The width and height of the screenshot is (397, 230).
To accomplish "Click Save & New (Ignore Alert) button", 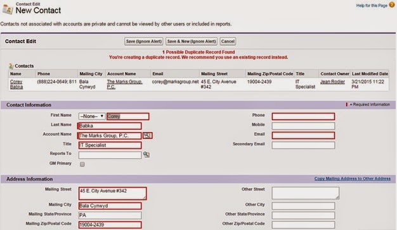I will click(192, 41).
